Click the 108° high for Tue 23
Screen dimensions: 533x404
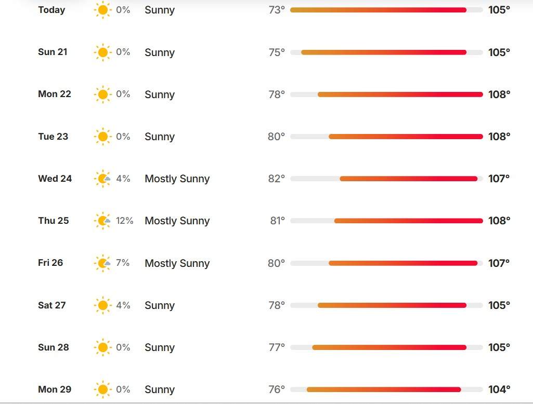[x=499, y=137]
